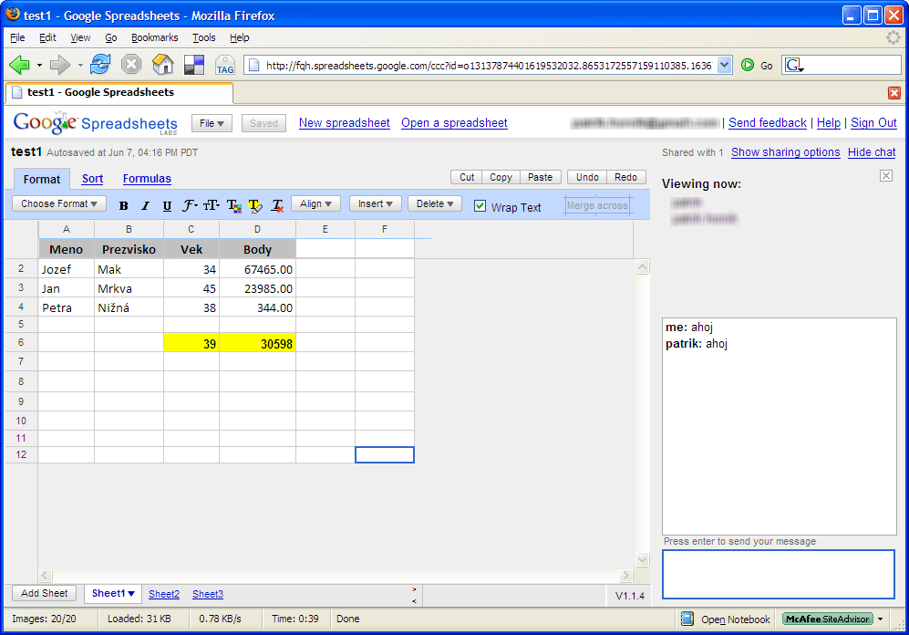909x635 pixels.
Task: Expand the address bar URL history arrow
Action: (724, 65)
